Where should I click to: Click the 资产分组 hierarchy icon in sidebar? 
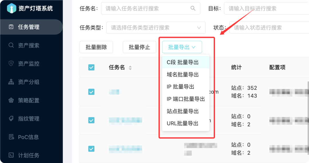tap(11, 82)
